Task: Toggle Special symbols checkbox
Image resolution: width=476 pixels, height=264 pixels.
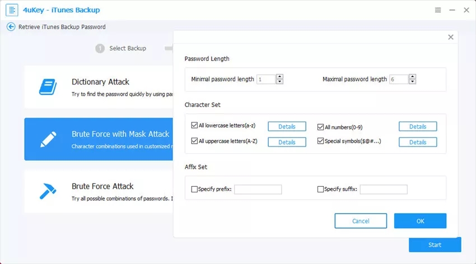Action: pos(321,142)
